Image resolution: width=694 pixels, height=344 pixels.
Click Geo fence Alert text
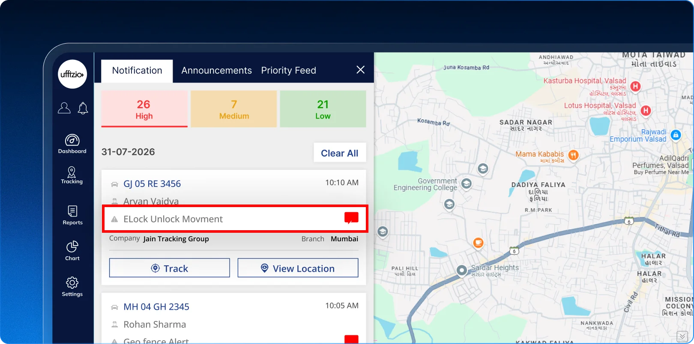coord(156,341)
